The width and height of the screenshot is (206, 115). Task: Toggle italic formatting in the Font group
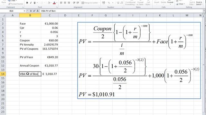[x=31, y=3]
